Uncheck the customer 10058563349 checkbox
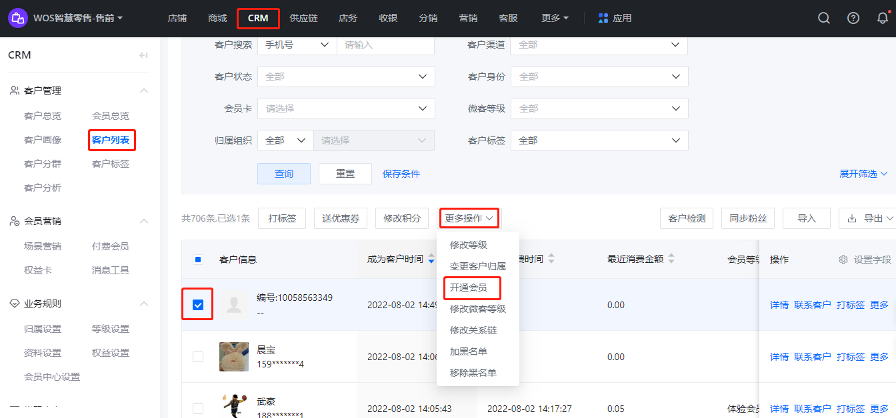This screenshot has width=896, height=418. pos(198,305)
